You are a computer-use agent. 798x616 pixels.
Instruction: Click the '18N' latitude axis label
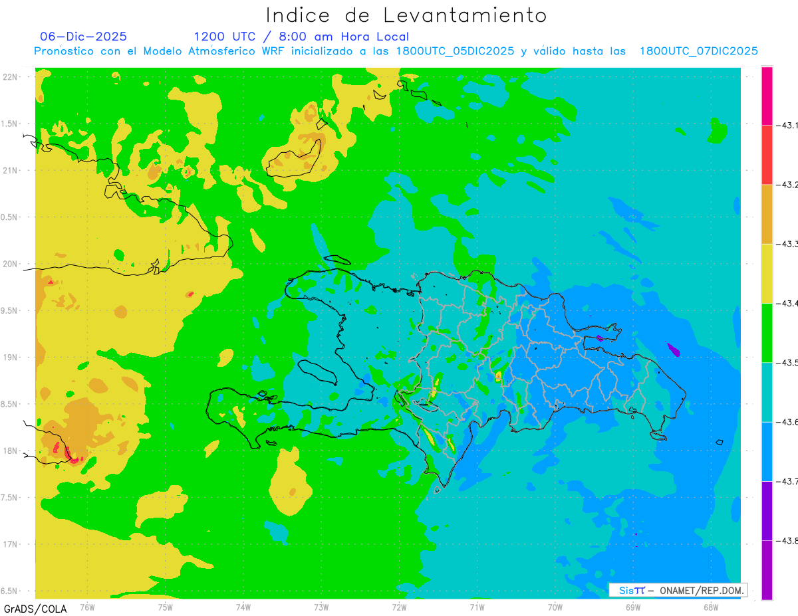coord(11,451)
